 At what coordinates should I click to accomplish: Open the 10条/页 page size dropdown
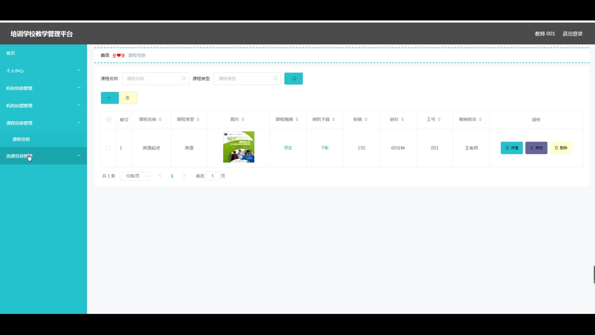coord(135,176)
